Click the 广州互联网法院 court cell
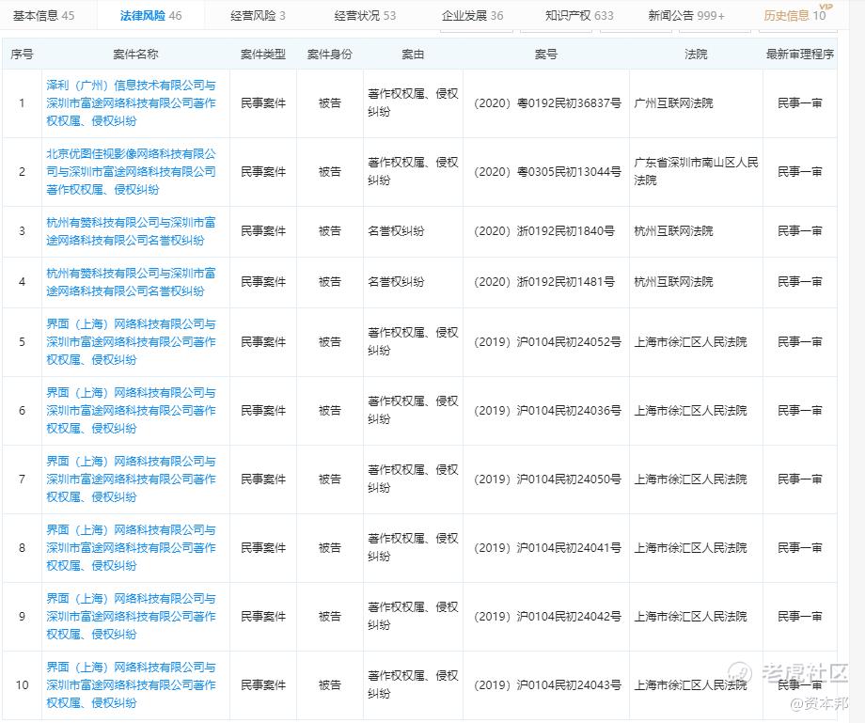The width and height of the screenshot is (865, 723). point(673,103)
